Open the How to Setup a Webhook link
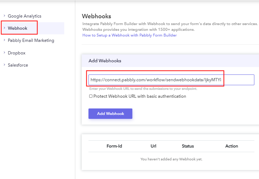Viewport: 259px width, 179px height. tap(129, 35)
